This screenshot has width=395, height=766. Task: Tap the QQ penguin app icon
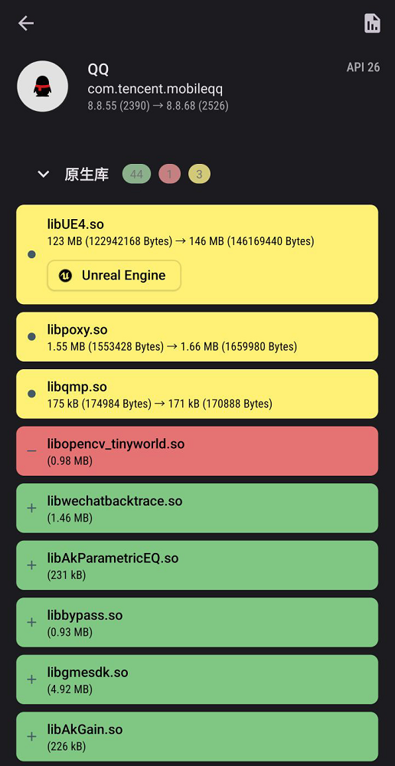42,86
